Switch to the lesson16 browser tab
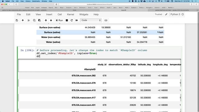Image resolution: width=199 pixels, height=112 pixels. [x=124, y=10]
